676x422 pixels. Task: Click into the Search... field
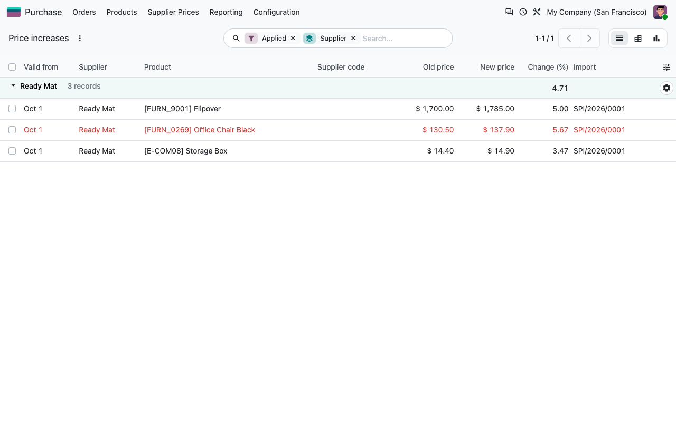click(404, 39)
